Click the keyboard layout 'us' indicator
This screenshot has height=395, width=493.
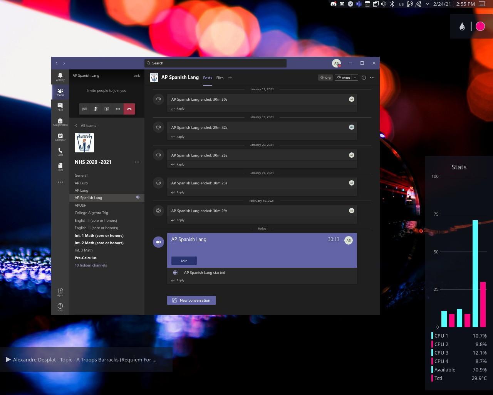click(x=401, y=4)
